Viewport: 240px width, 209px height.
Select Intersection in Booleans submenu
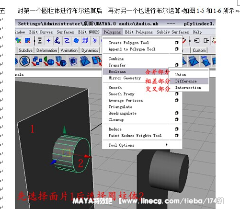pyautogui.click(x=188, y=88)
